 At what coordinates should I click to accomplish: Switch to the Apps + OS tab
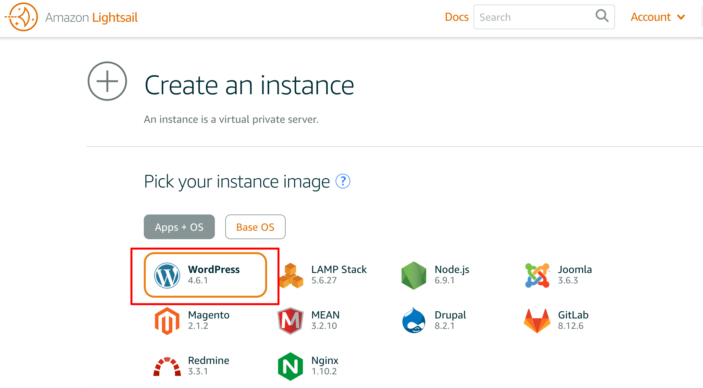point(179,227)
